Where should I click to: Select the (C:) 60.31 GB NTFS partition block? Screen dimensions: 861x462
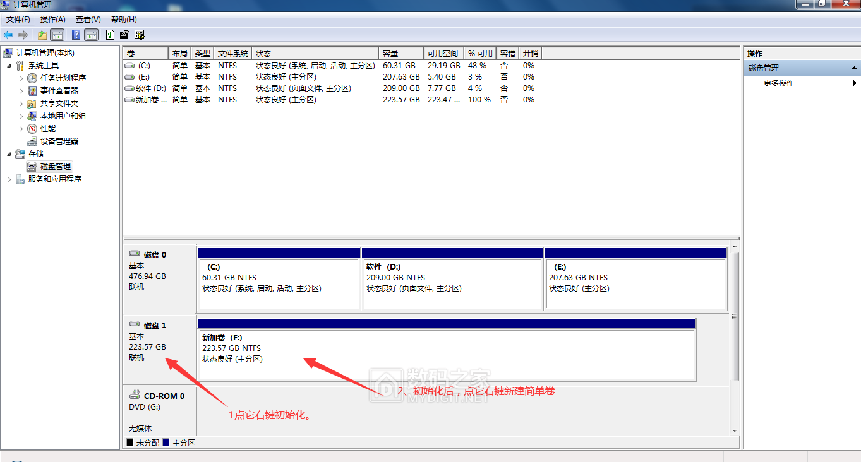(279, 278)
